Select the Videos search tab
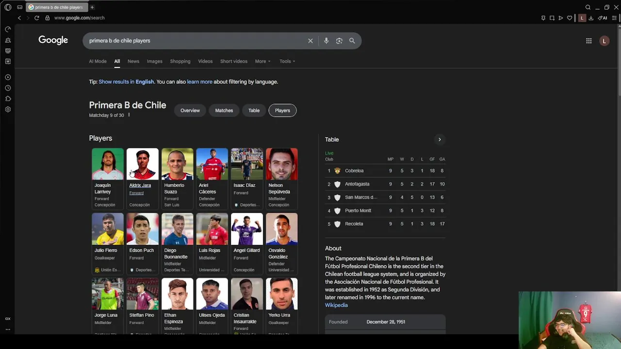The image size is (621, 349). coord(205,61)
